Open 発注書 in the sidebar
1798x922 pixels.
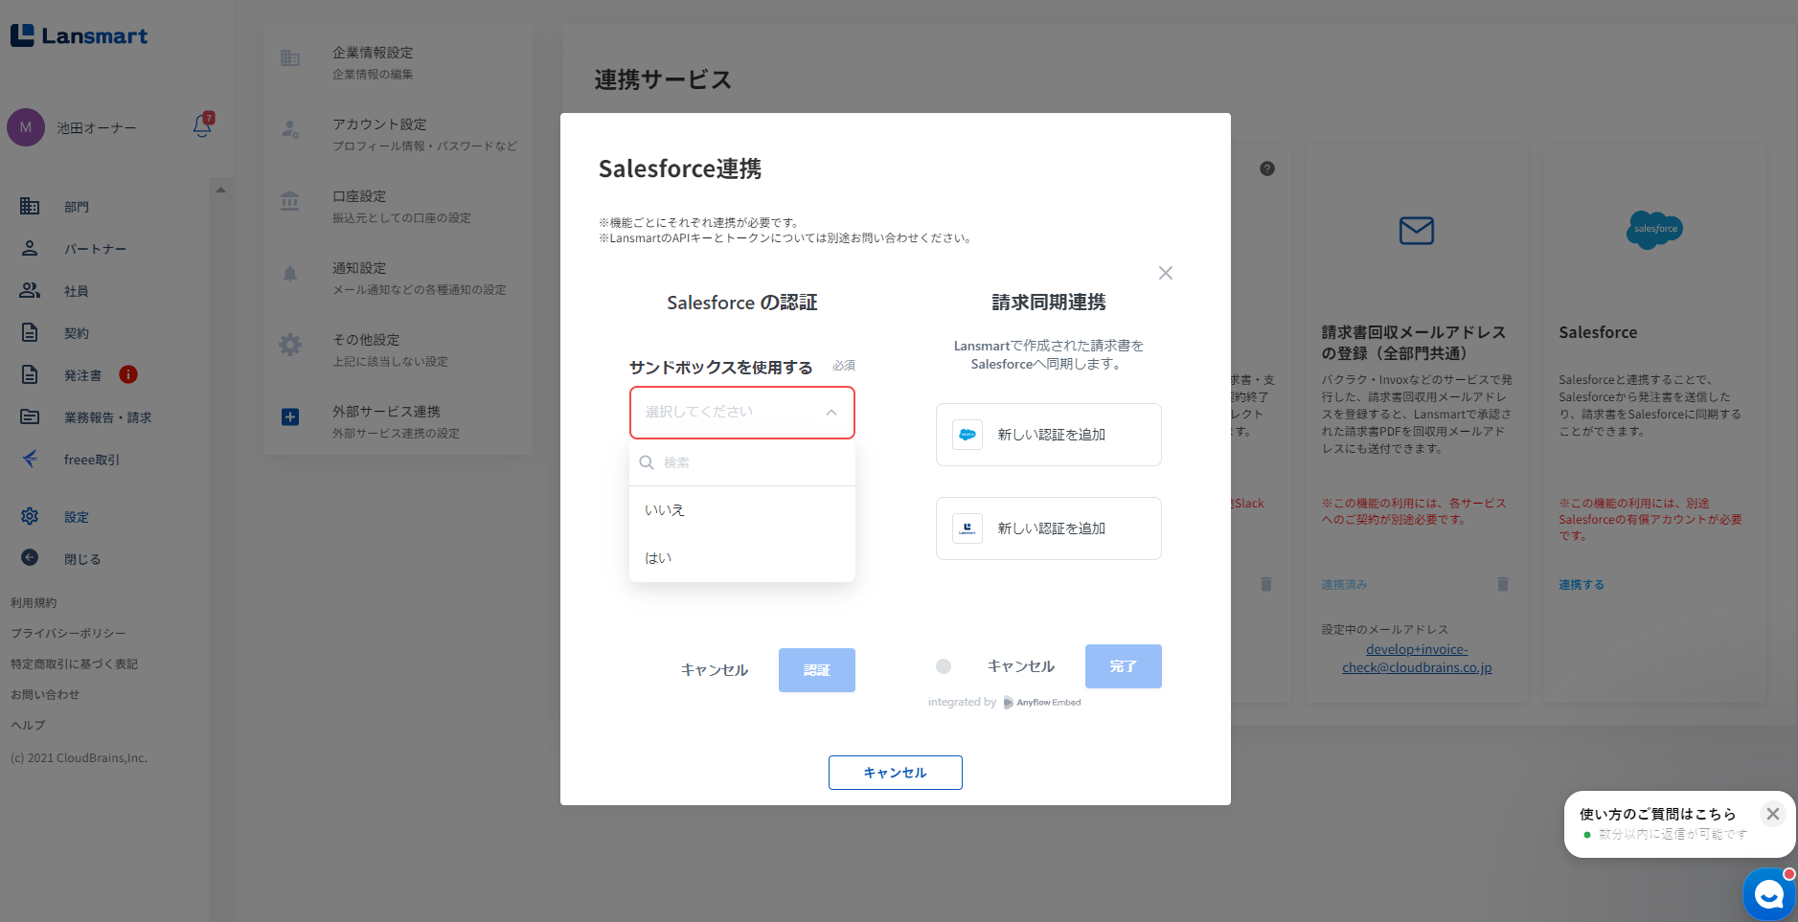tap(82, 375)
